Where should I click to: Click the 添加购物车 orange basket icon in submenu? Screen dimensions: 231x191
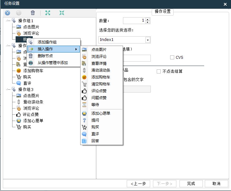pyautogui.click(x=84, y=77)
